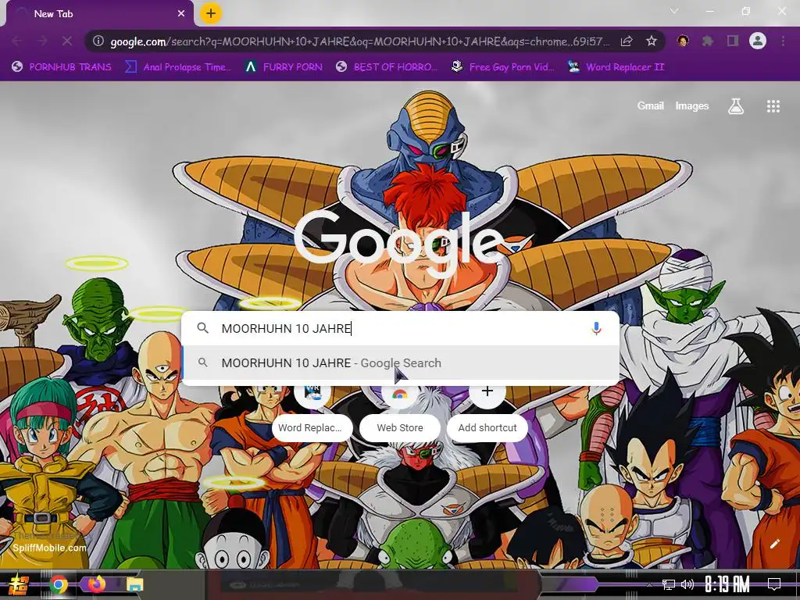Stop loading the page
Screen dimensions: 800x600
(x=67, y=41)
